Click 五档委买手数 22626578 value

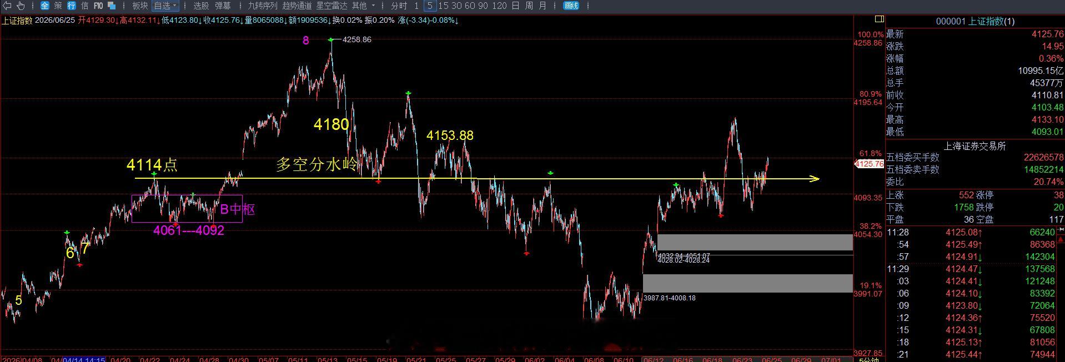(x=1043, y=158)
